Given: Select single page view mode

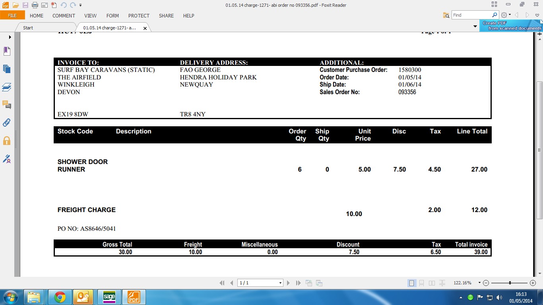Looking at the screenshot, I should click(412, 283).
